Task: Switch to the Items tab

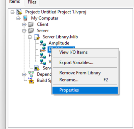Action: point(14,2)
